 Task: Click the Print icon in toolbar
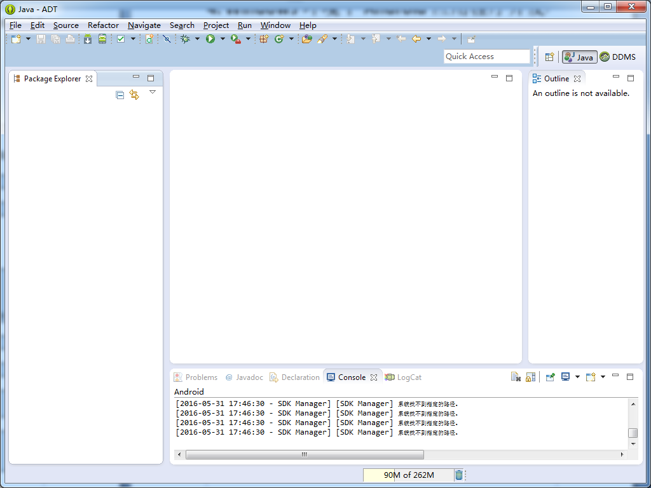point(70,39)
